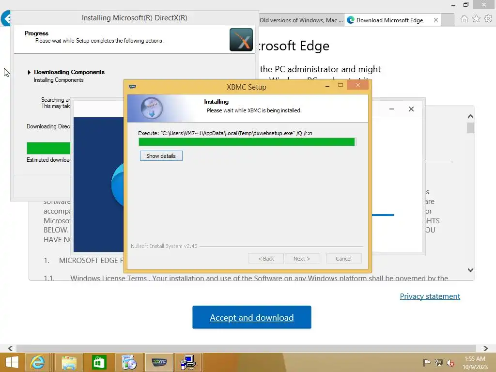Open the Privacy statement link
Viewport: 496px width, 372px height.
click(x=430, y=296)
